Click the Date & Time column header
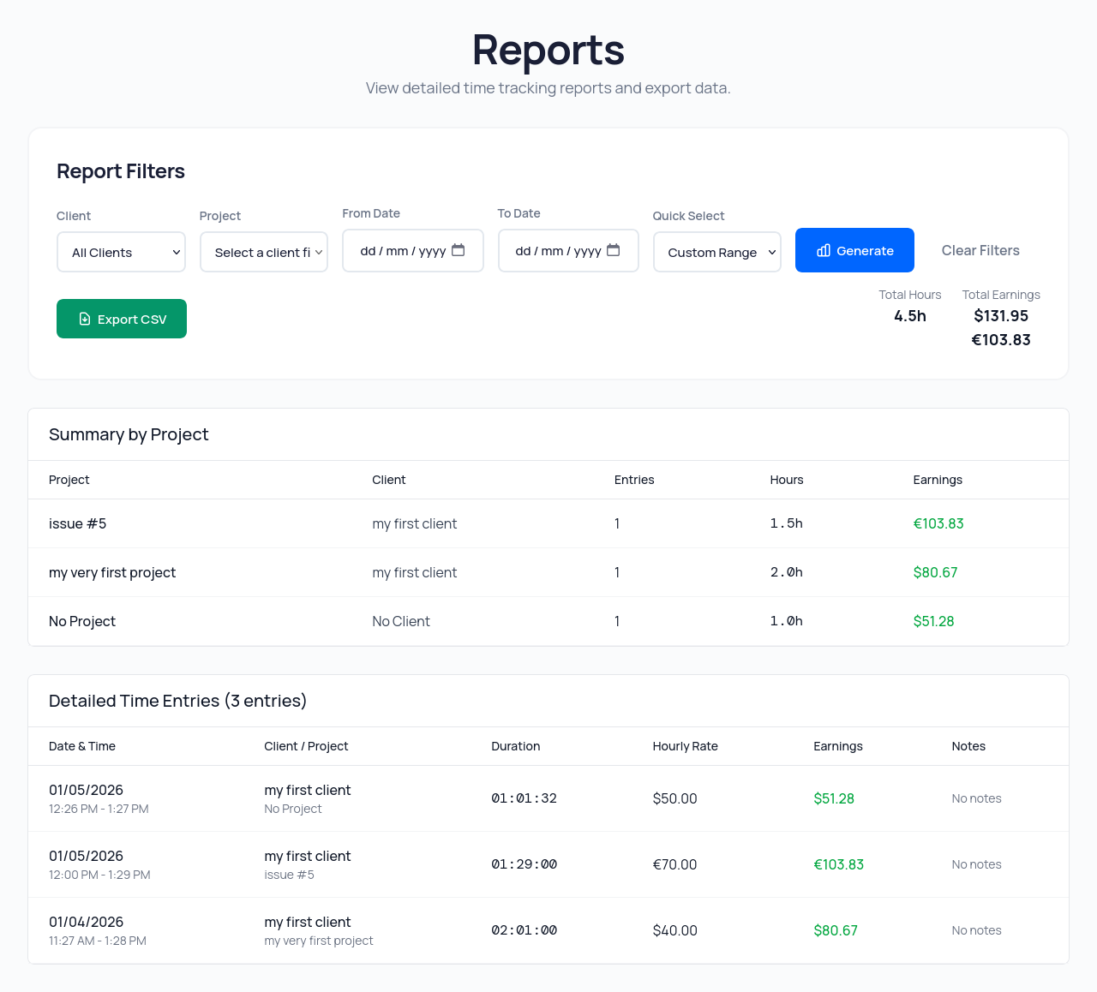The height and width of the screenshot is (992, 1097). (x=82, y=746)
